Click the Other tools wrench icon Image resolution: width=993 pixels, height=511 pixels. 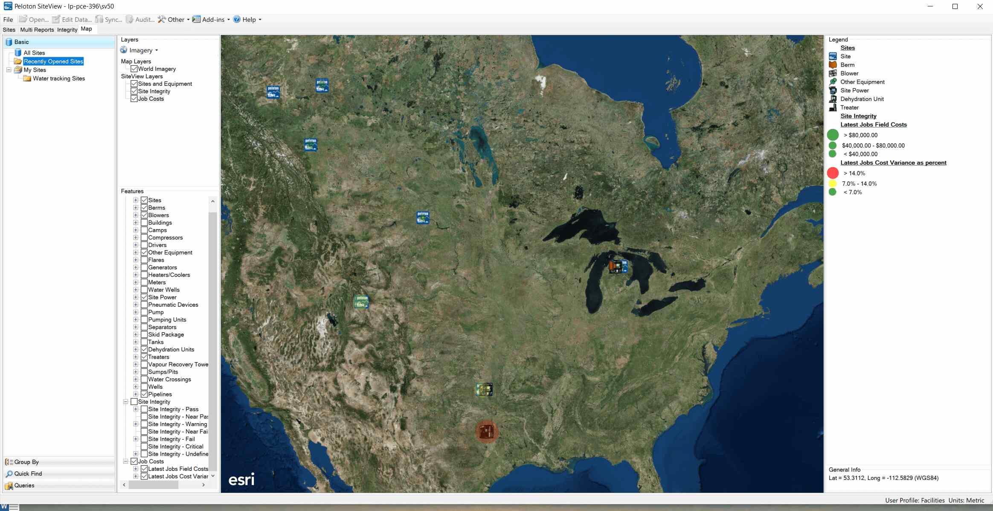162,19
